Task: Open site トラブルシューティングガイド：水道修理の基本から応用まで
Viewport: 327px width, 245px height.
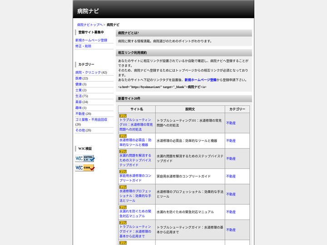Action: [x=135, y=231]
